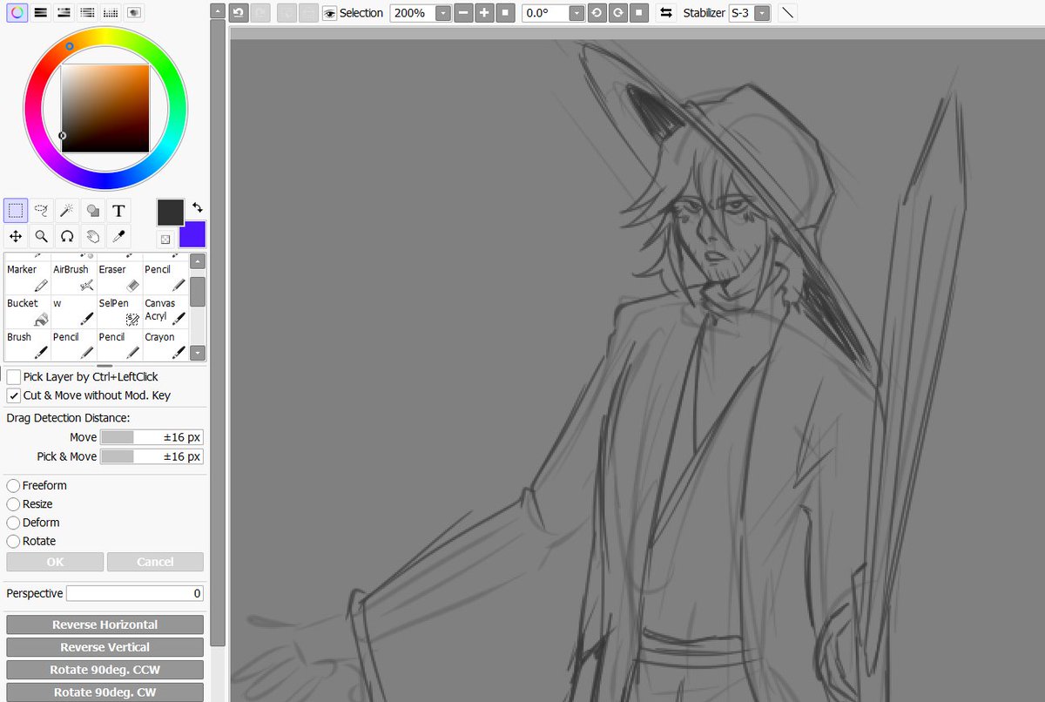Click the Cancel transform button
This screenshot has width=1045, height=702.
155,562
